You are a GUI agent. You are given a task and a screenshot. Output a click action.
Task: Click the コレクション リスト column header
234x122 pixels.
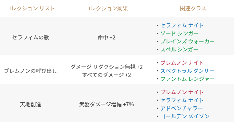click(30, 8)
